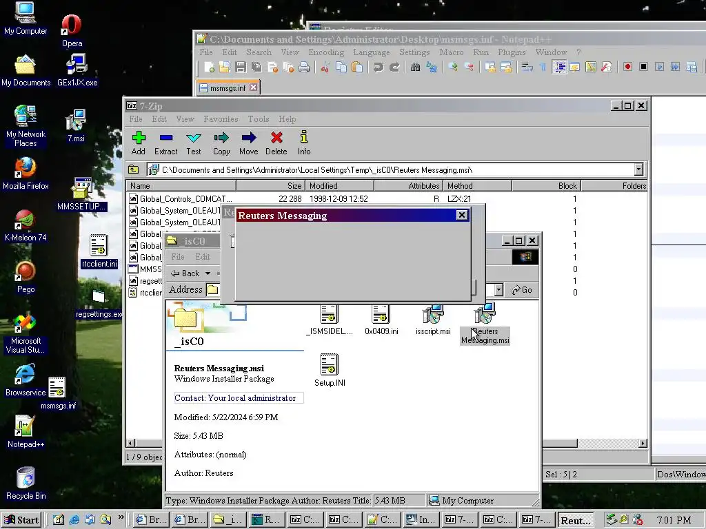Open the Address bar dropdown in _isC0 window
The width and height of the screenshot is (706, 529).
tap(498, 290)
